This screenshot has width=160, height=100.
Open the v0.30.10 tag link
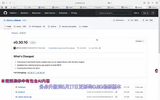coord(83,48)
